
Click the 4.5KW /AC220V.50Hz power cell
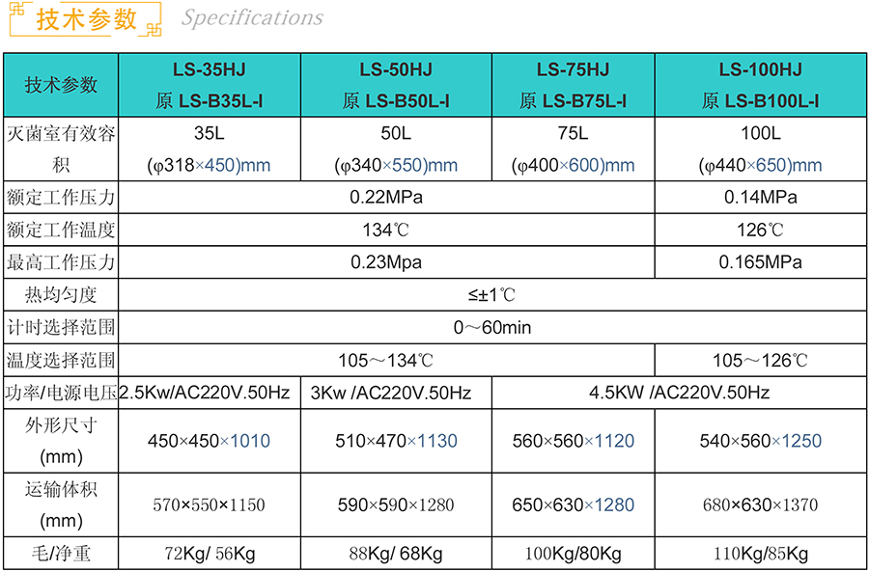(x=679, y=393)
